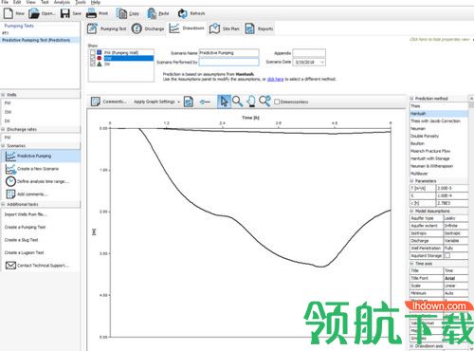Click the 'click here' method link
This screenshot has width=474, height=351.
(275, 79)
